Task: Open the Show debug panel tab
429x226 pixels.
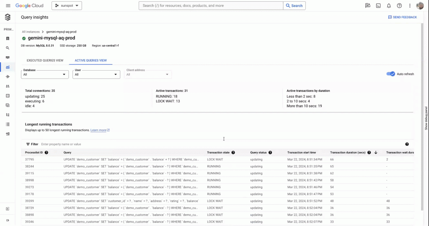Action: point(426,118)
